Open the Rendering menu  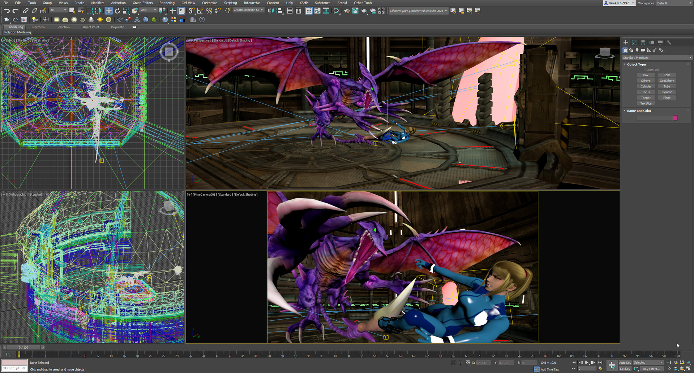coord(167,3)
